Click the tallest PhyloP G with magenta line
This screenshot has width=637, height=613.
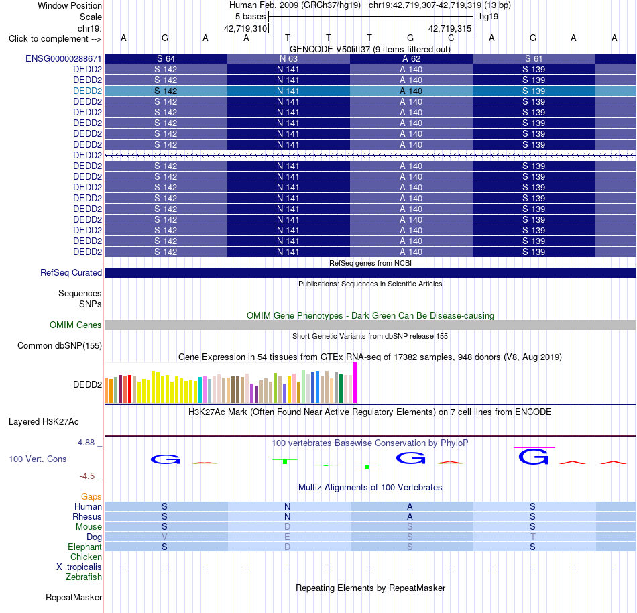tap(534, 457)
